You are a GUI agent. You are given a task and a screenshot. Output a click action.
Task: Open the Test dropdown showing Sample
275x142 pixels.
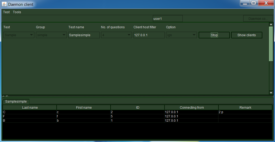point(19,35)
